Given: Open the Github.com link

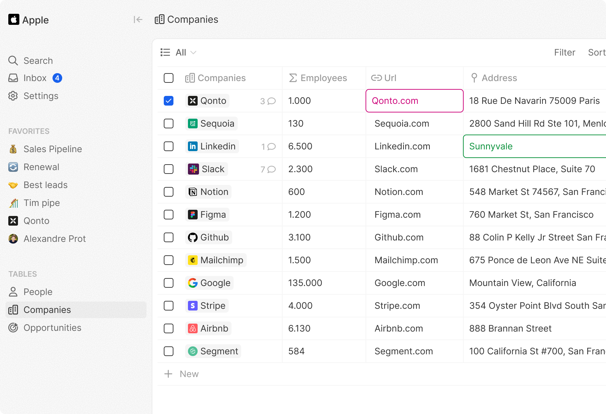Looking at the screenshot, I should tap(399, 237).
